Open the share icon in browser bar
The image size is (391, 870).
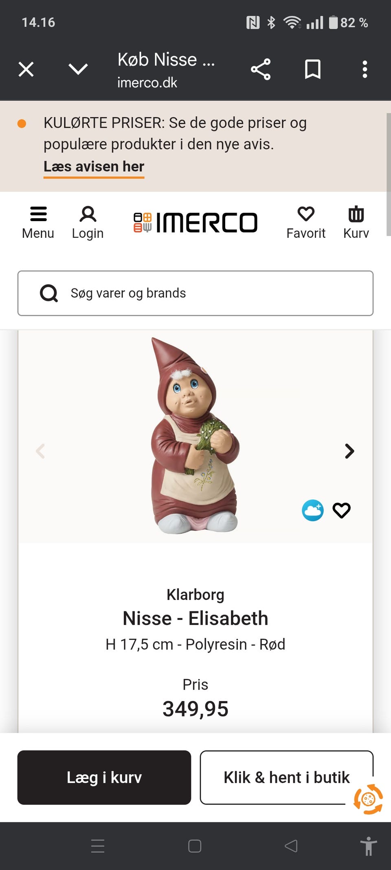[x=261, y=69]
